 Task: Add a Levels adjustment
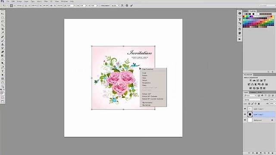pyautogui.click(x=254, y=81)
